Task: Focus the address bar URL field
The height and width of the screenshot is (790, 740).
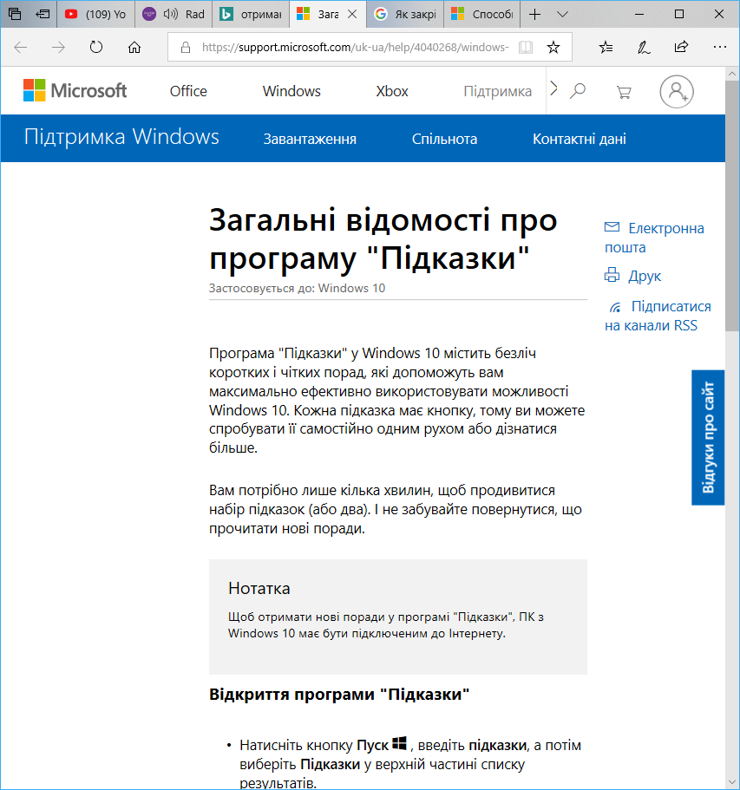Action: [x=355, y=48]
